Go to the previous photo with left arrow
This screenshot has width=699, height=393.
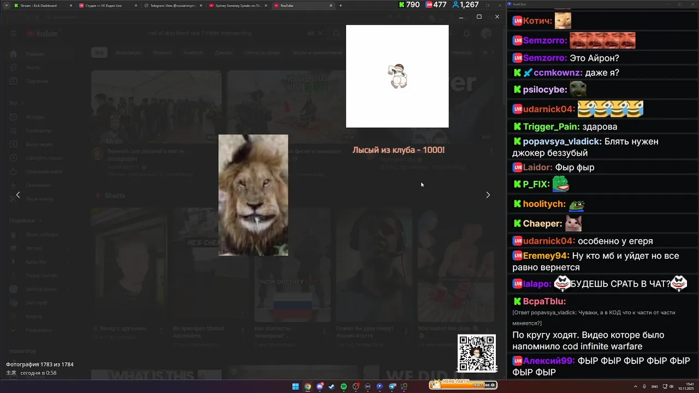coord(18,195)
